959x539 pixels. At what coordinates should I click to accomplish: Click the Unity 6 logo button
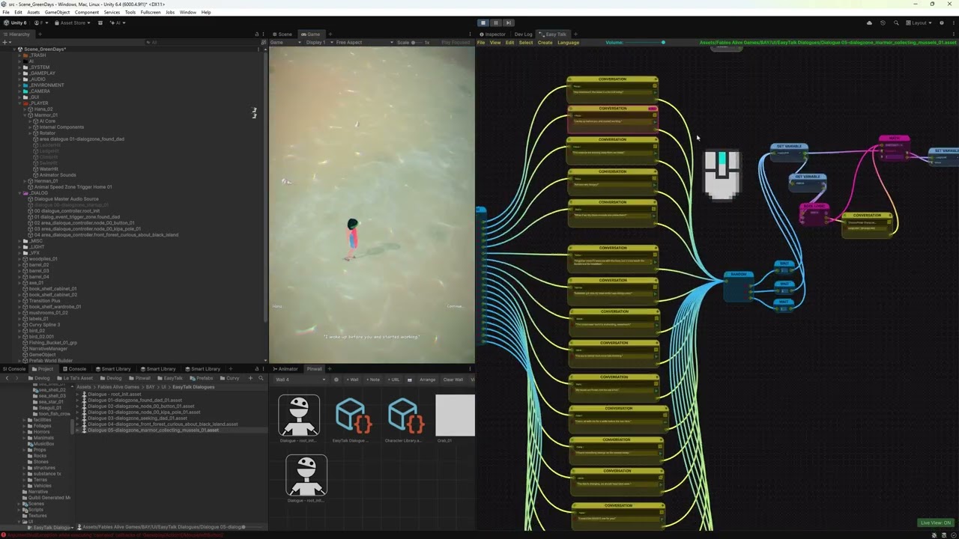pos(15,23)
